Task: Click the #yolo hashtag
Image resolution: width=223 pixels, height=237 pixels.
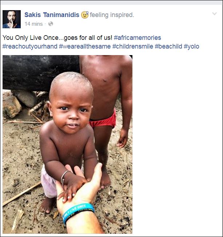Action: click(191, 46)
